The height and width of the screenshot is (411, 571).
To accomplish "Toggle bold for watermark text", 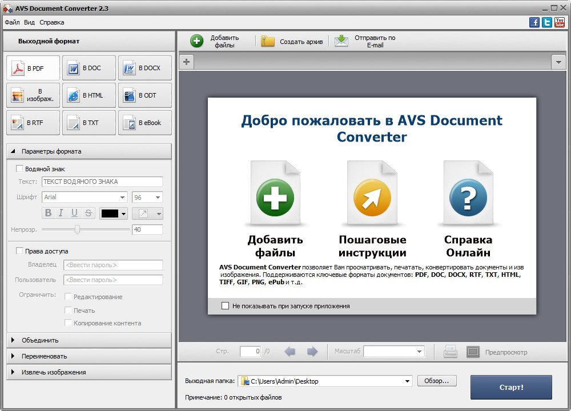I will click(x=48, y=213).
